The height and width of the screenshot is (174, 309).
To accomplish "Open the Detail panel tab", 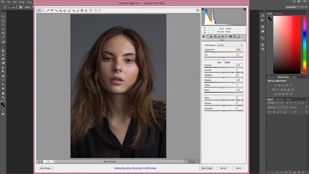I will pyautogui.click(x=211, y=37).
